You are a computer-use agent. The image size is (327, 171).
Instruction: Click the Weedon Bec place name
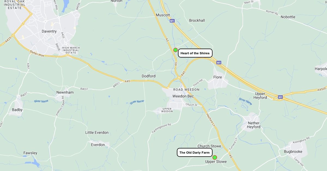[x=183, y=96]
